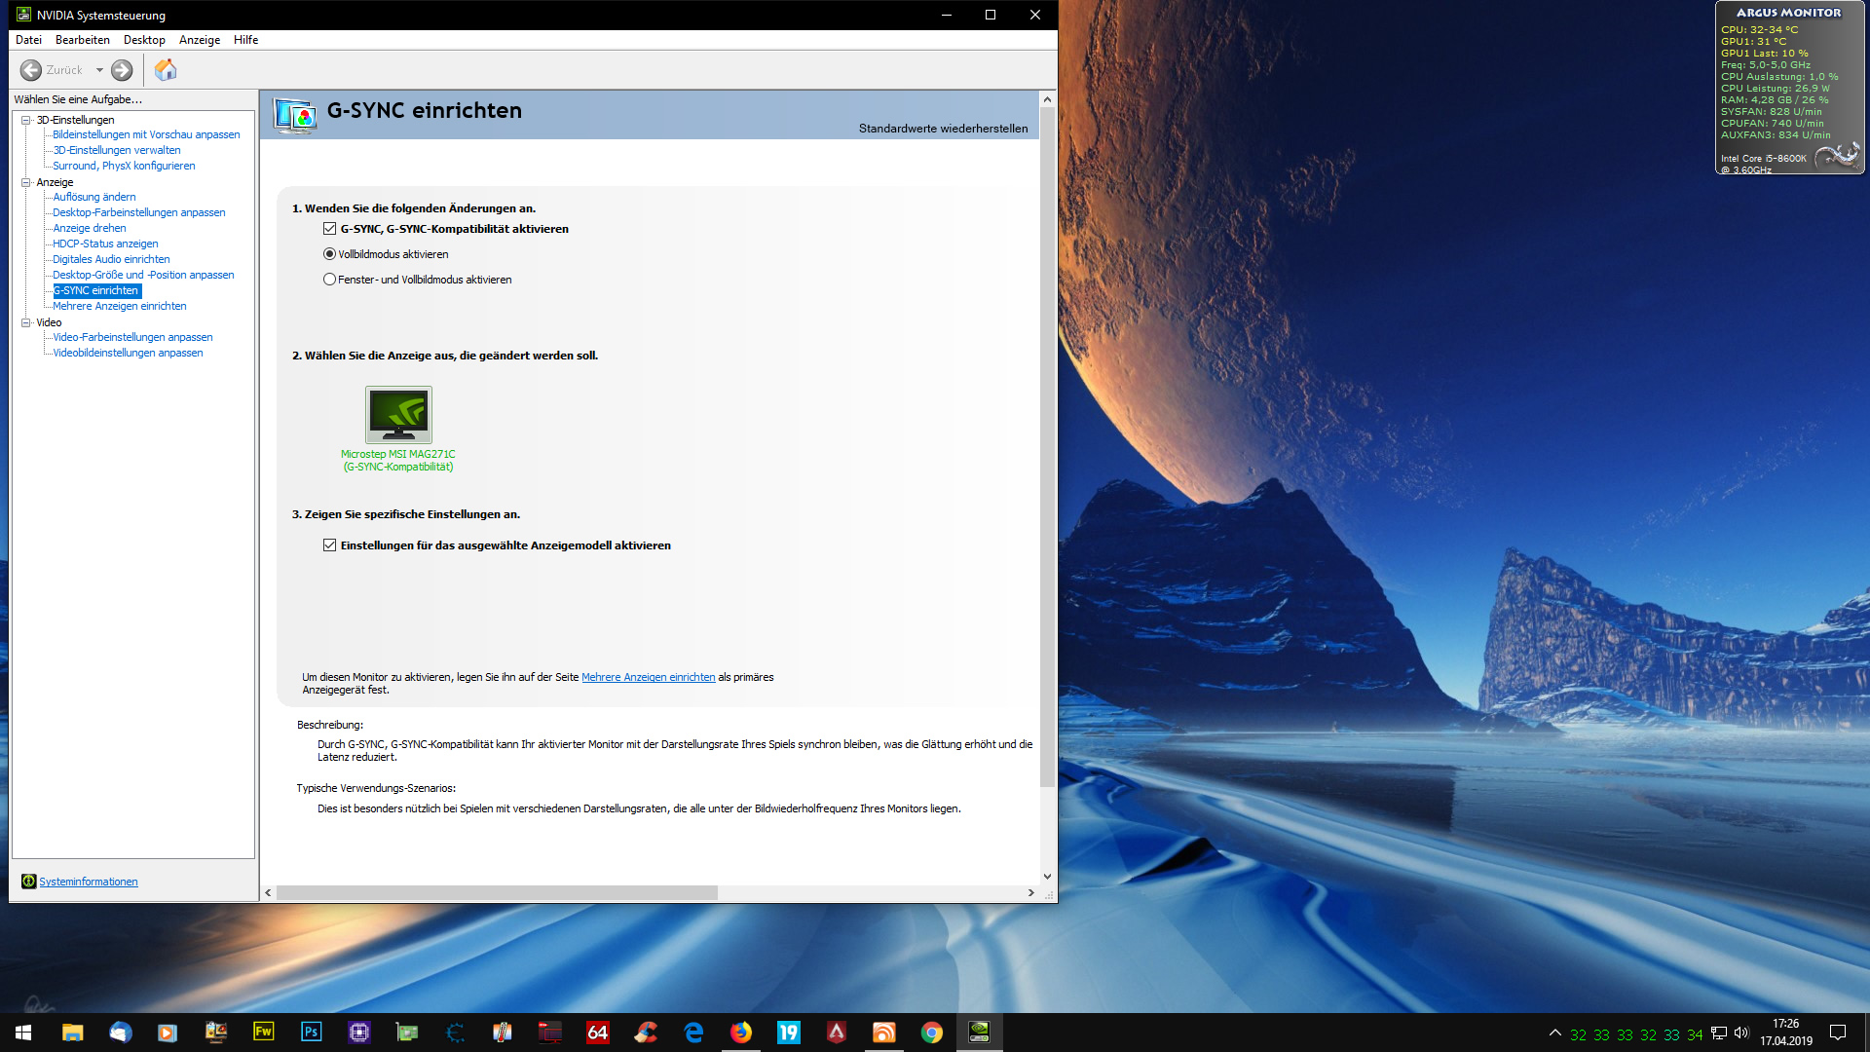Image resolution: width=1870 pixels, height=1052 pixels.
Task: Open the Systeminformationen link
Action: coord(89,882)
